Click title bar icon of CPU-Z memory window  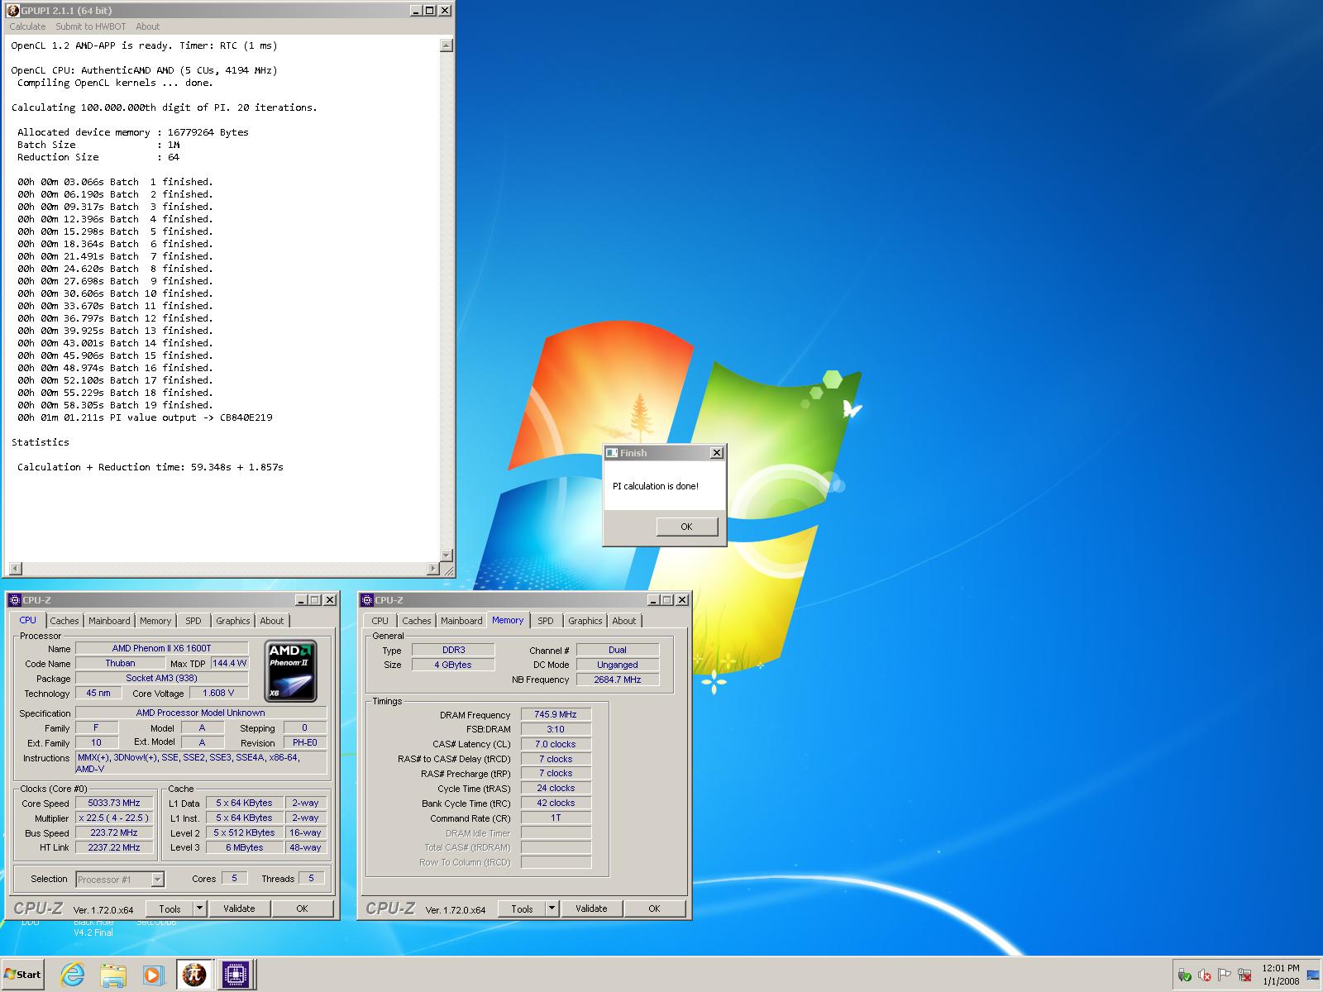[x=366, y=600]
